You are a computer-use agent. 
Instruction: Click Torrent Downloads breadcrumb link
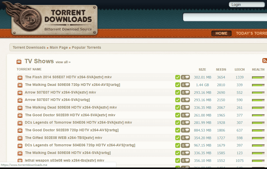coord(29,47)
